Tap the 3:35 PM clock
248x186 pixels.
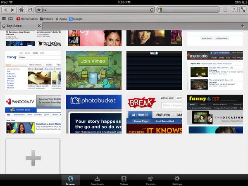[124, 2]
